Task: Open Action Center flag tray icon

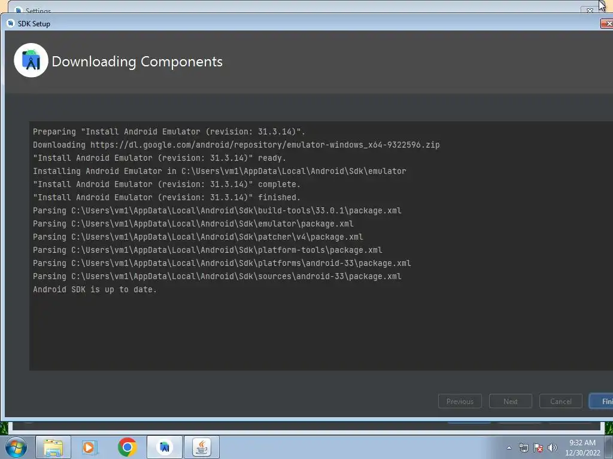Action: point(538,448)
